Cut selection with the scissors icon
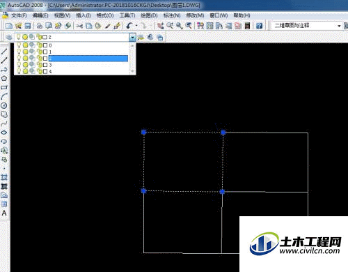Viewport: 348px width, 272px height. 79,26
